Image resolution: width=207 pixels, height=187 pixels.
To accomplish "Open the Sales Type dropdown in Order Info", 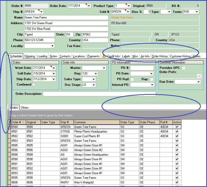I will click(94, 79).
